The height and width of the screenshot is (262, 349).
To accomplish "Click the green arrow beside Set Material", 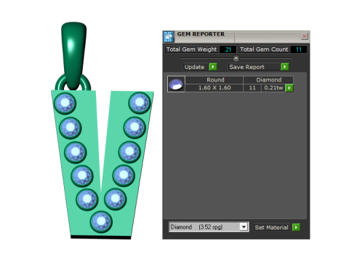I will click(x=296, y=227).
